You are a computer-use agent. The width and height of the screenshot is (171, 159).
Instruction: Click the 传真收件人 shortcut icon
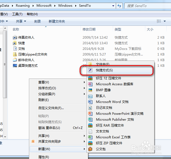click(15, 38)
